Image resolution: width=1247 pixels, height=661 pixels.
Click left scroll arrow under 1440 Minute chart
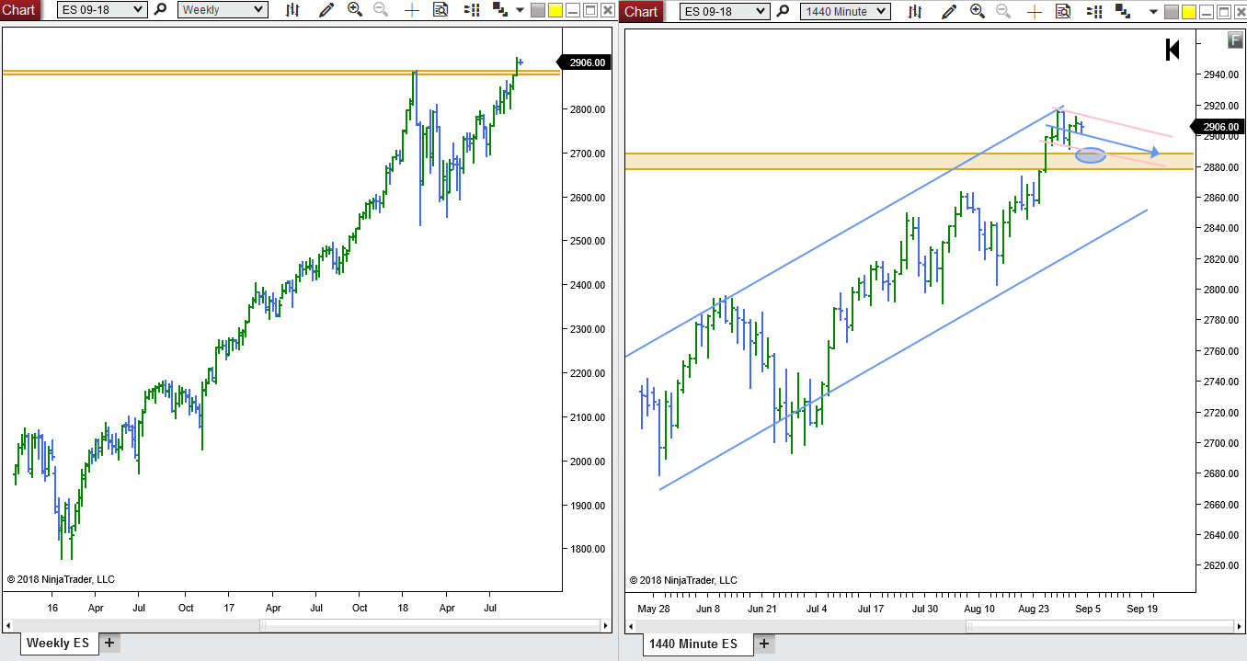(x=630, y=626)
